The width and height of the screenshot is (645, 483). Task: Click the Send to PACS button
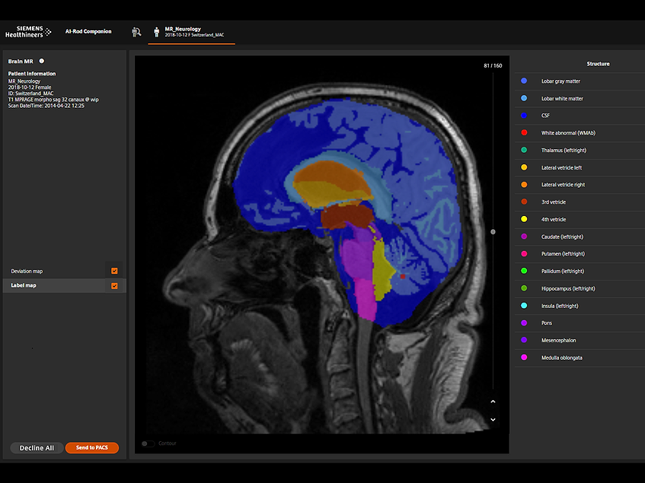(x=91, y=448)
